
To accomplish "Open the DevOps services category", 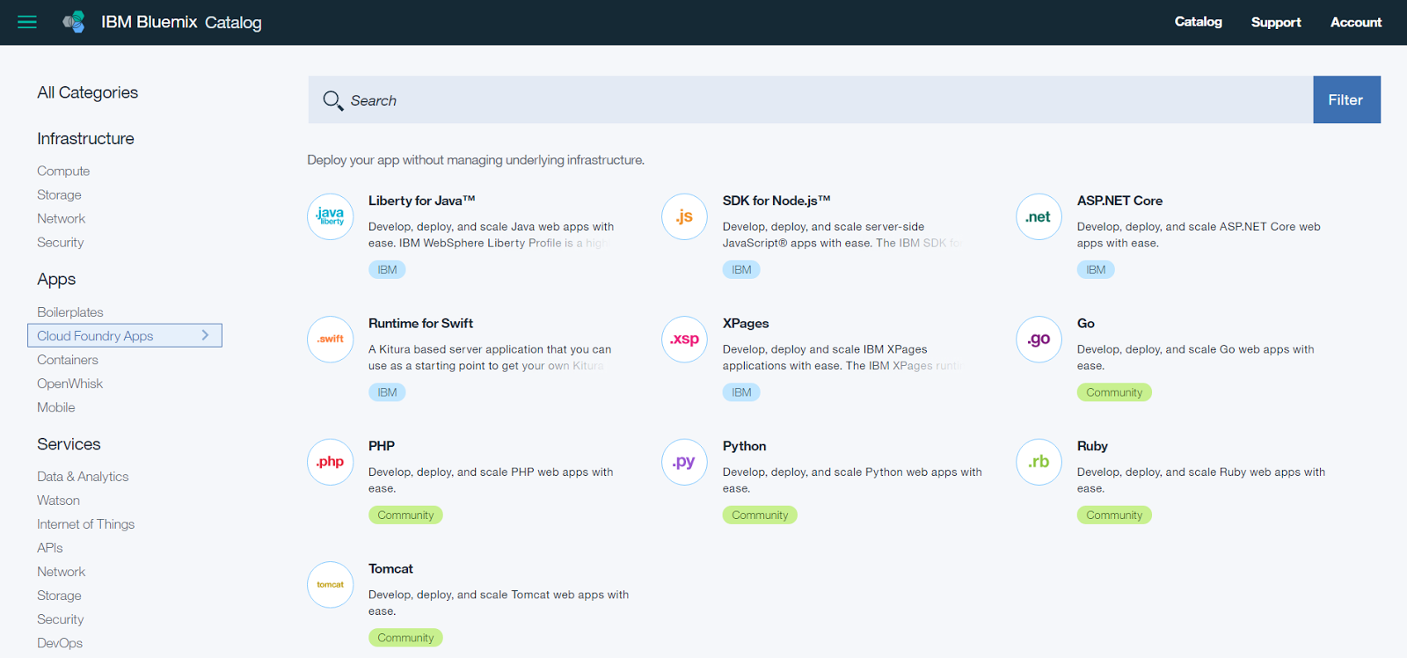I will pyautogui.click(x=60, y=643).
